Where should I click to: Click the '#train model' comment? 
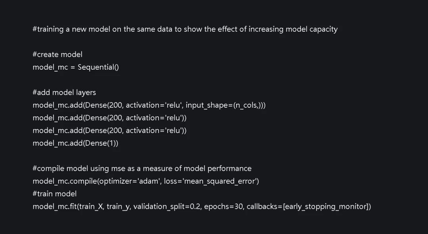pos(55,194)
